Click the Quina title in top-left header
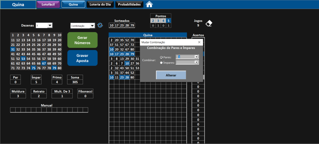 click(x=18, y=5)
